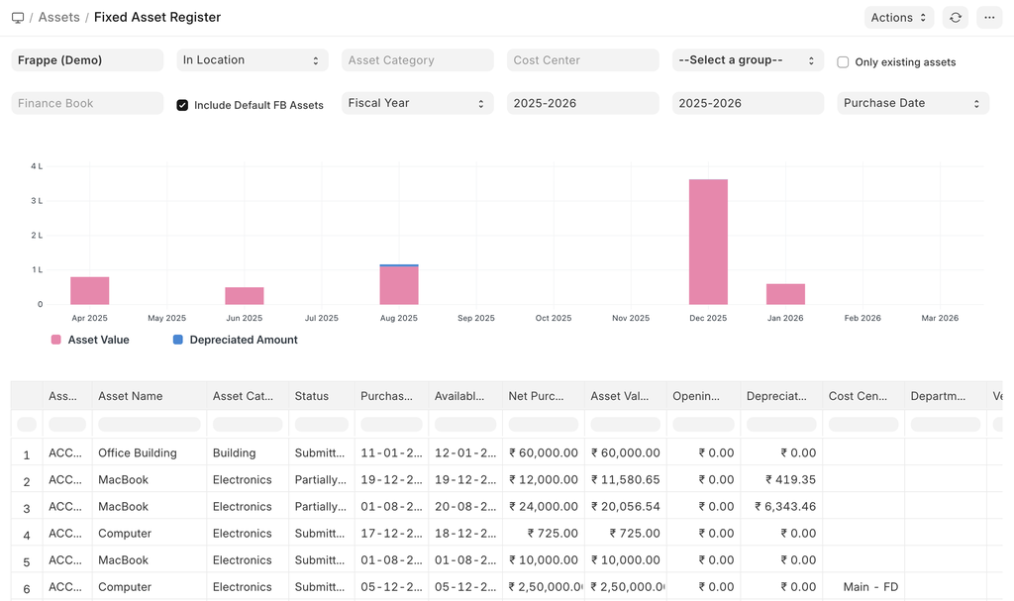Viewport: 1014px width, 601px height.
Task: Click the Cost Center filter field
Action: coord(582,60)
